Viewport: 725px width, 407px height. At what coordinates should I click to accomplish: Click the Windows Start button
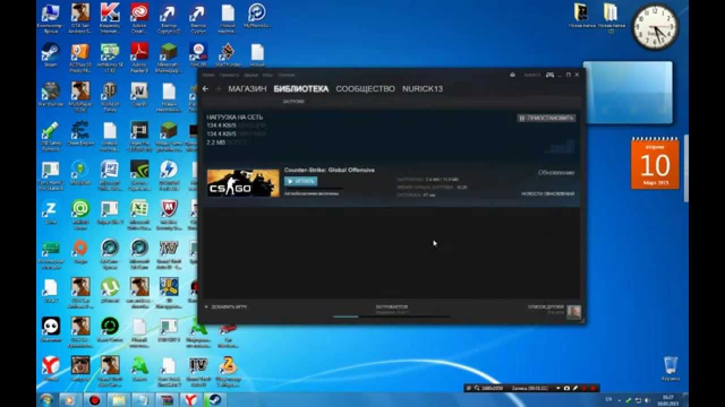pyautogui.click(x=46, y=400)
